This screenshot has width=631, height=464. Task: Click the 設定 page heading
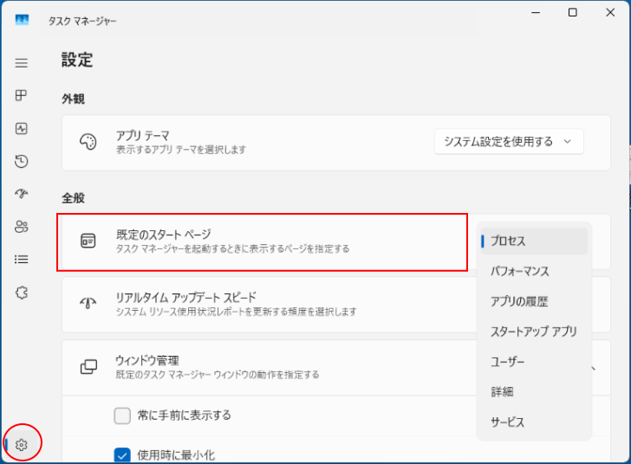[77, 60]
